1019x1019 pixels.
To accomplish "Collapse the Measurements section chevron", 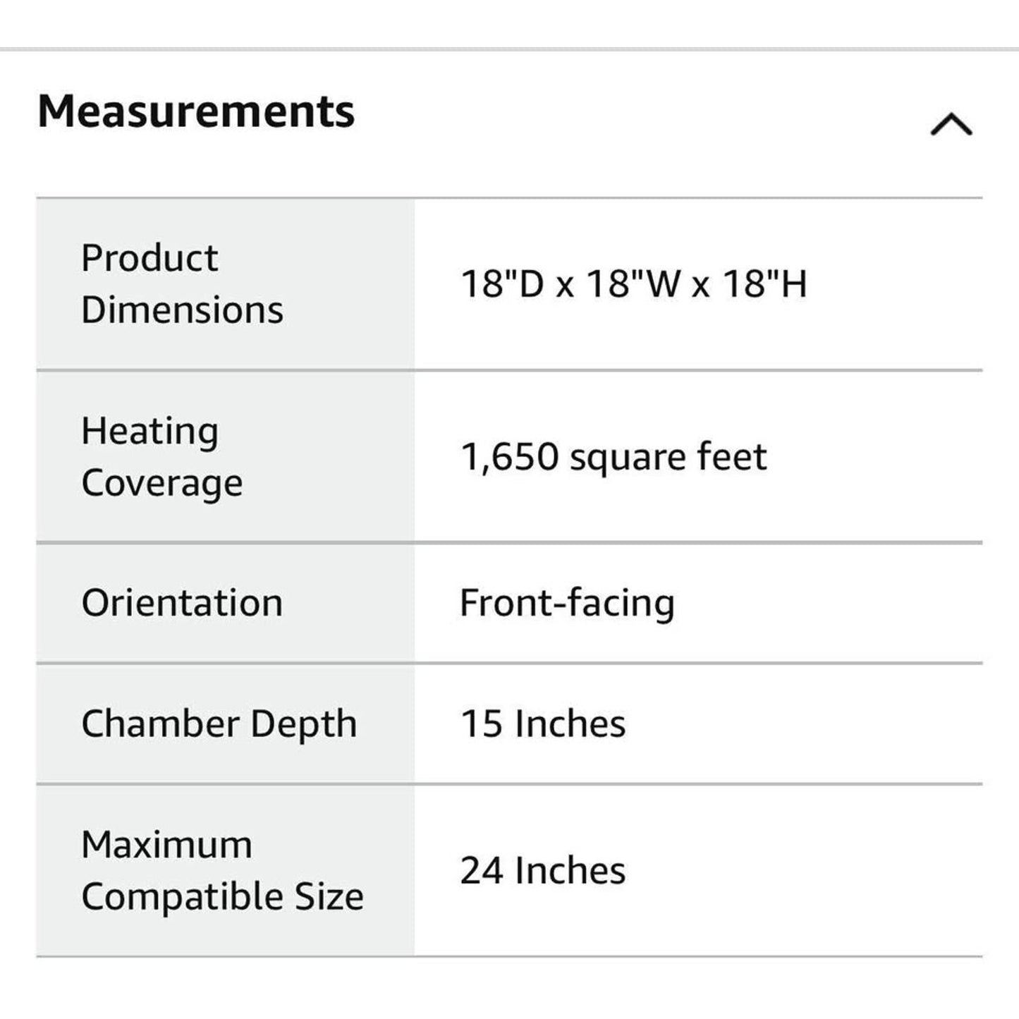I will pyautogui.click(x=951, y=125).
